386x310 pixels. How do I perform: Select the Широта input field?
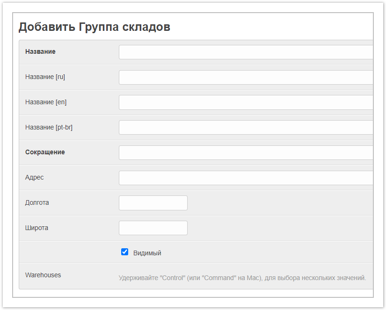click(x=153, y=228)
